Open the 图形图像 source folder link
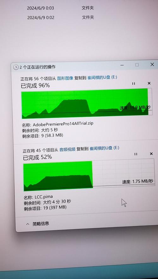 65,78
